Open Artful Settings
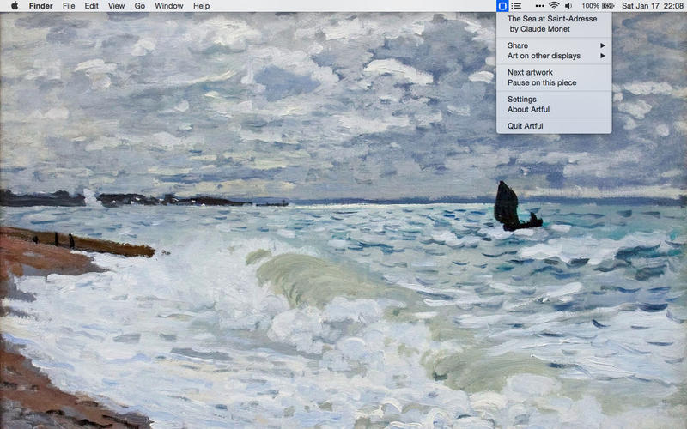687x429 pixels. coord(554,99)
